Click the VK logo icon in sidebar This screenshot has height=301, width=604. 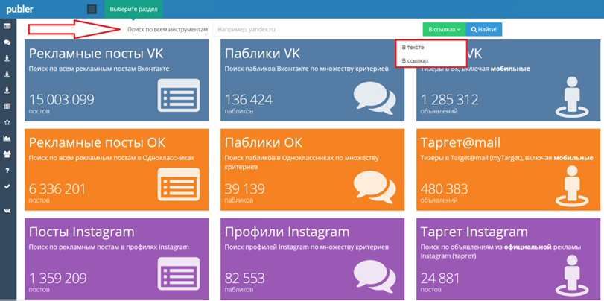(x=7, y=210)
